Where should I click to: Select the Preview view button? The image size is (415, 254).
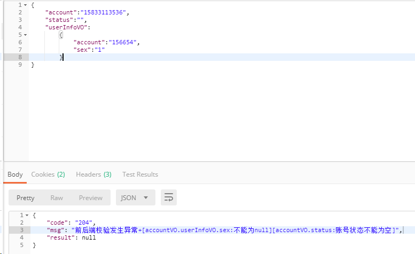click(x=90, y=197)
